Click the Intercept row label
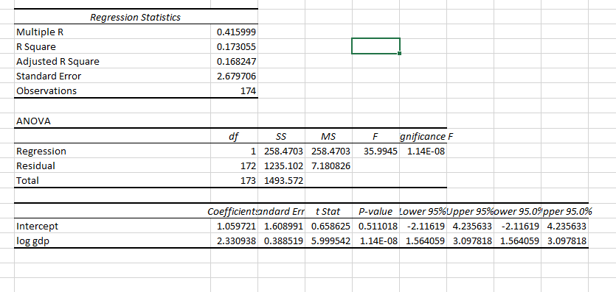The image size is (616, 292). pos(112,227)
